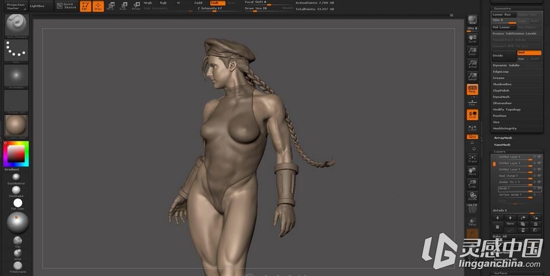This screenshot has height=276, width=550.
Task: Open the Dots stroke type selector
Action: coord(16,51)
